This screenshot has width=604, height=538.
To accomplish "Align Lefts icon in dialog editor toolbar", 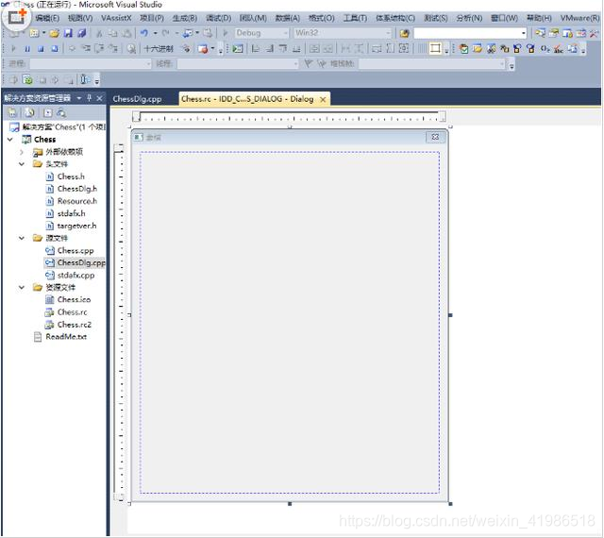I will 256,48.
